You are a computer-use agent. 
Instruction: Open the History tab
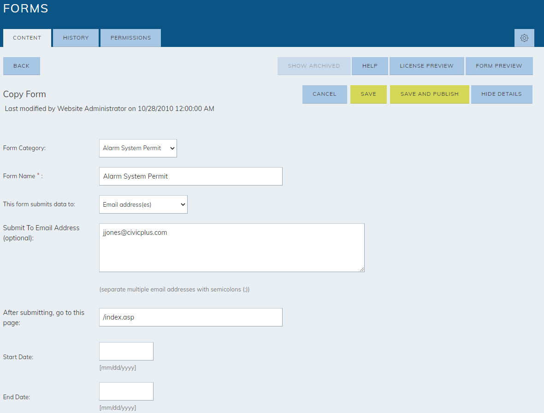tap(76, 38)
